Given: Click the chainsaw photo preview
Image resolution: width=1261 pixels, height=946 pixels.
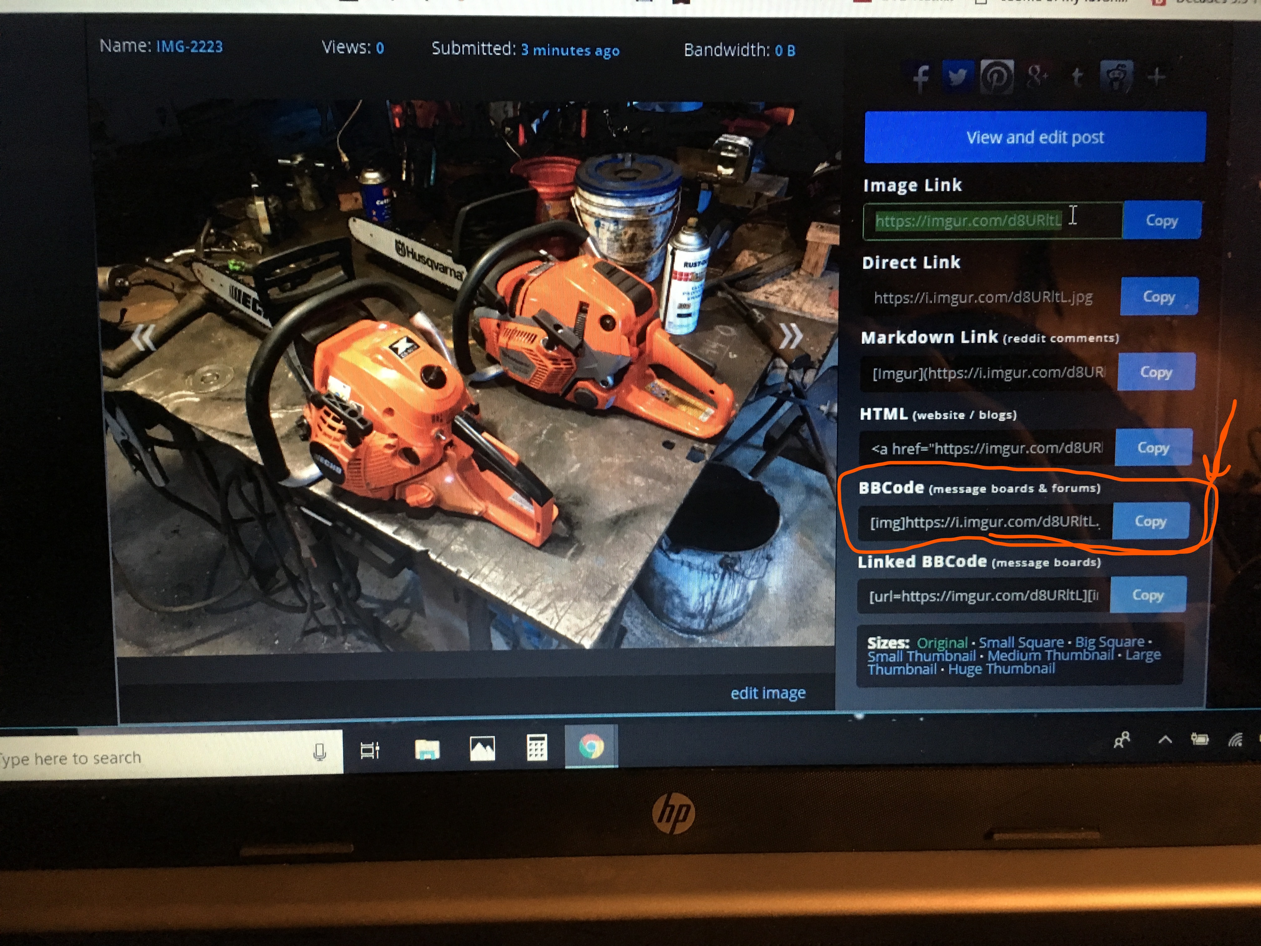Looking at the screenshot, I should [x=468, y=376].
